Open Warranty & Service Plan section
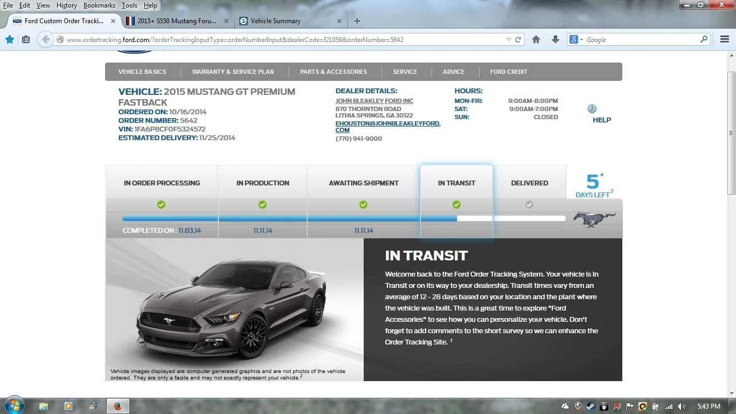 tap(233, 72)
